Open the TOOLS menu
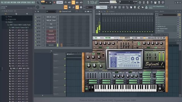This screenshot has height=102, width=182. [29, 2]
